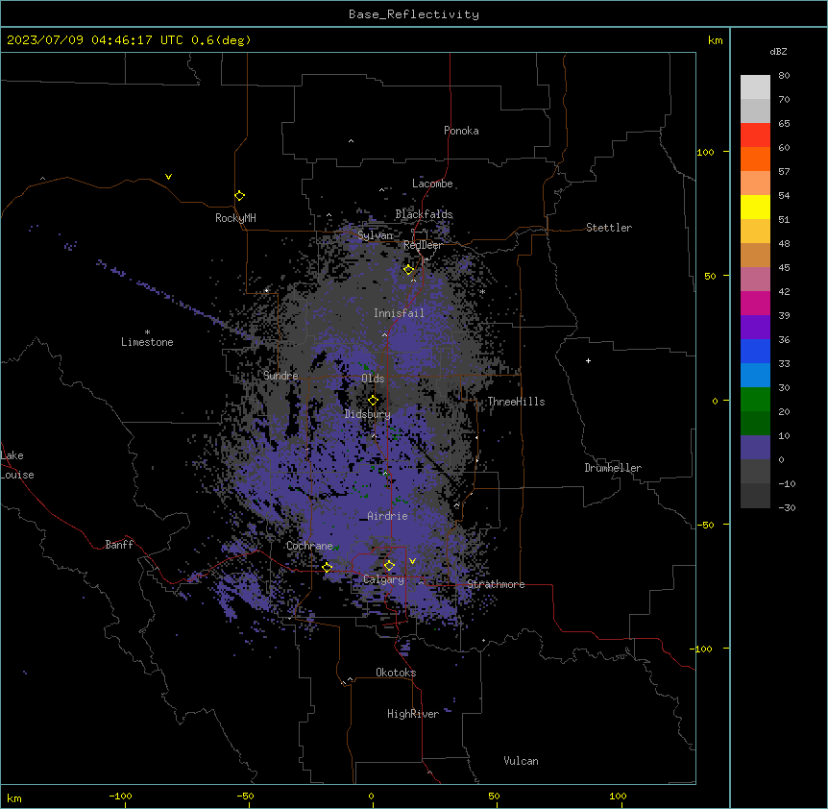Click the asterisk marker above Limestone
The width and height of the screenshot is (828, 809).
coord(147,332)
